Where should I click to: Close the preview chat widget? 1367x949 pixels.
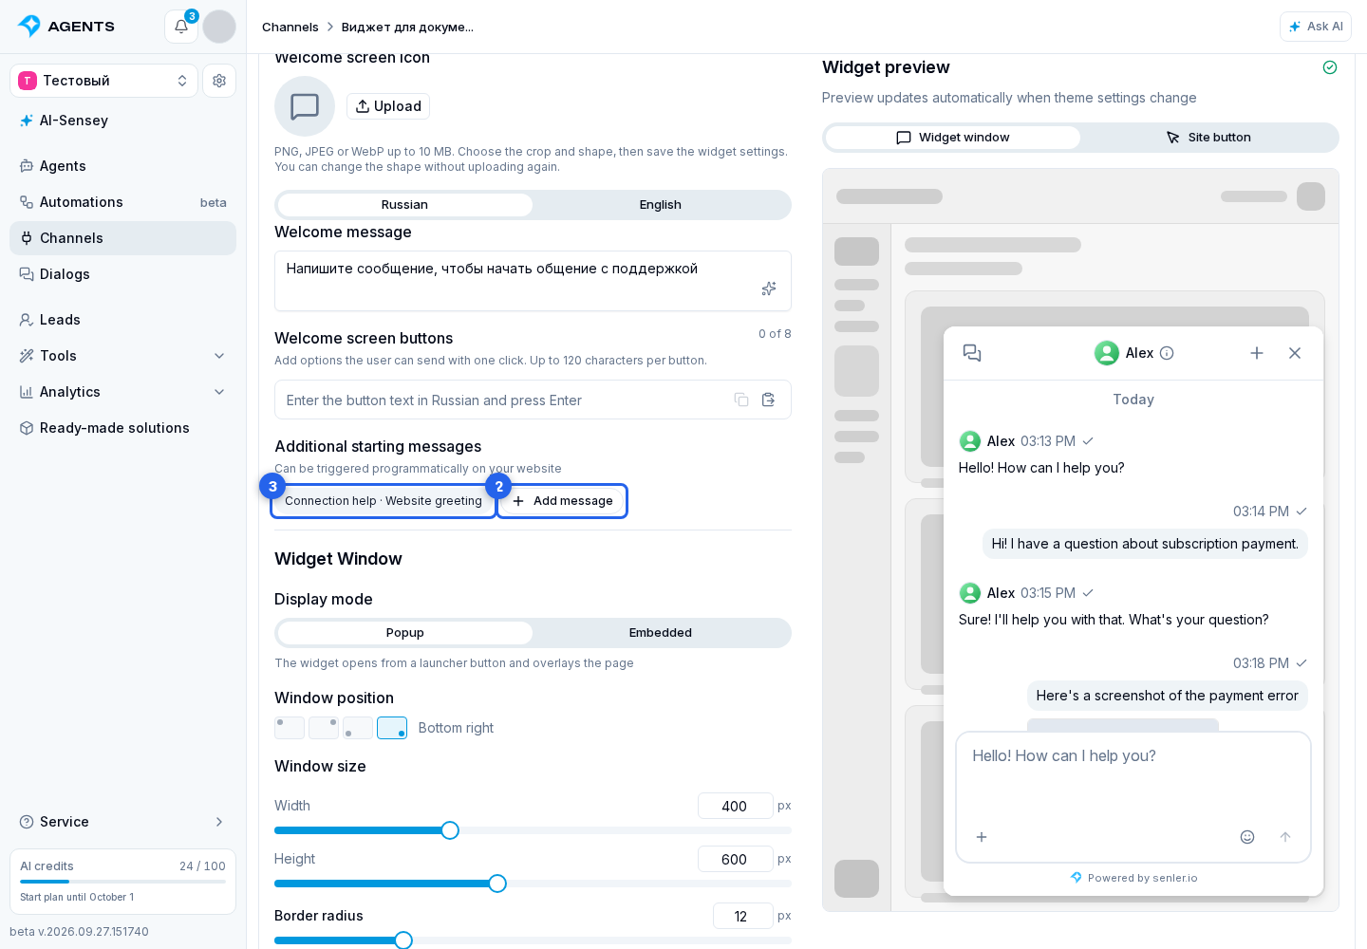[x=1295, y=353]
